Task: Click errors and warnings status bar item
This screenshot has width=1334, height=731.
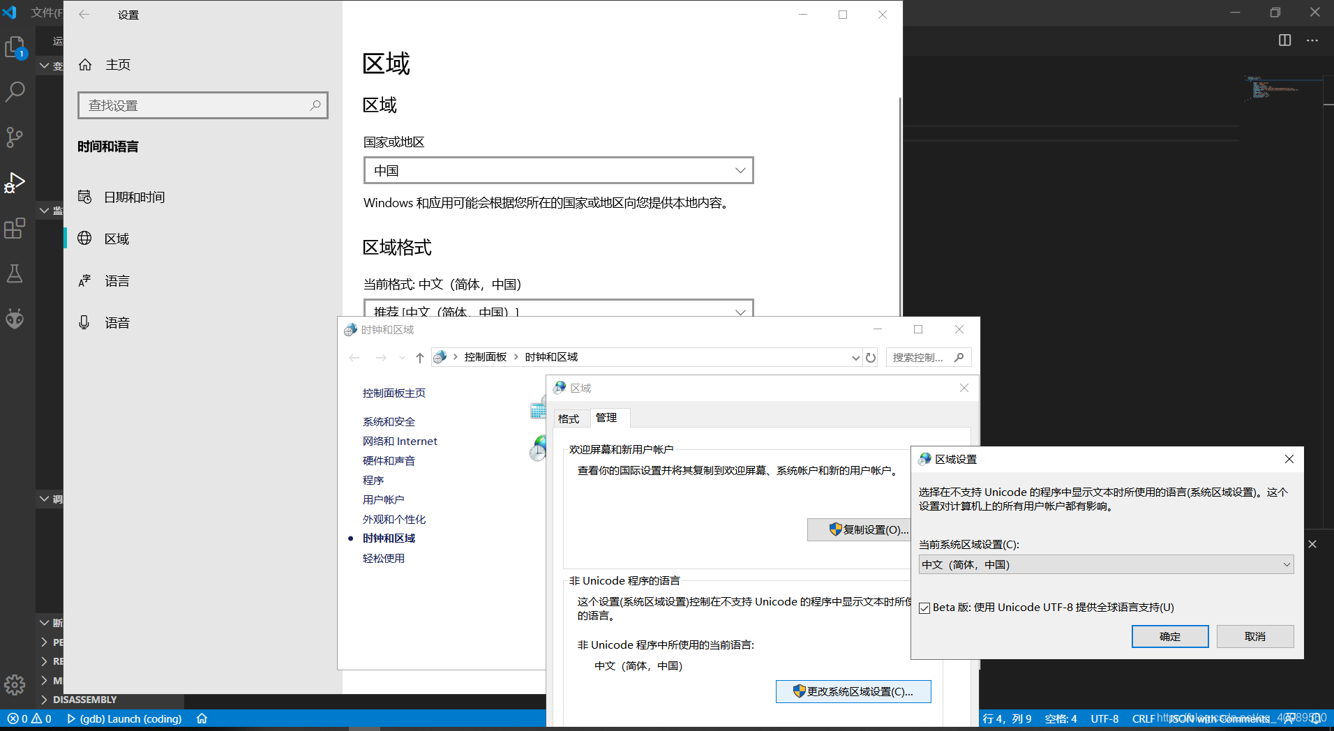Action: coord(29,718)
